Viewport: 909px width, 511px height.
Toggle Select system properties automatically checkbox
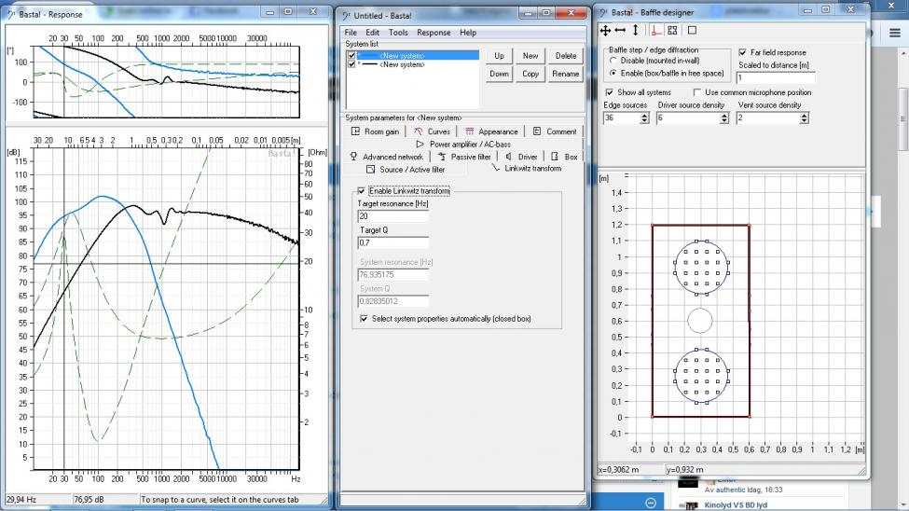(364, 318)
